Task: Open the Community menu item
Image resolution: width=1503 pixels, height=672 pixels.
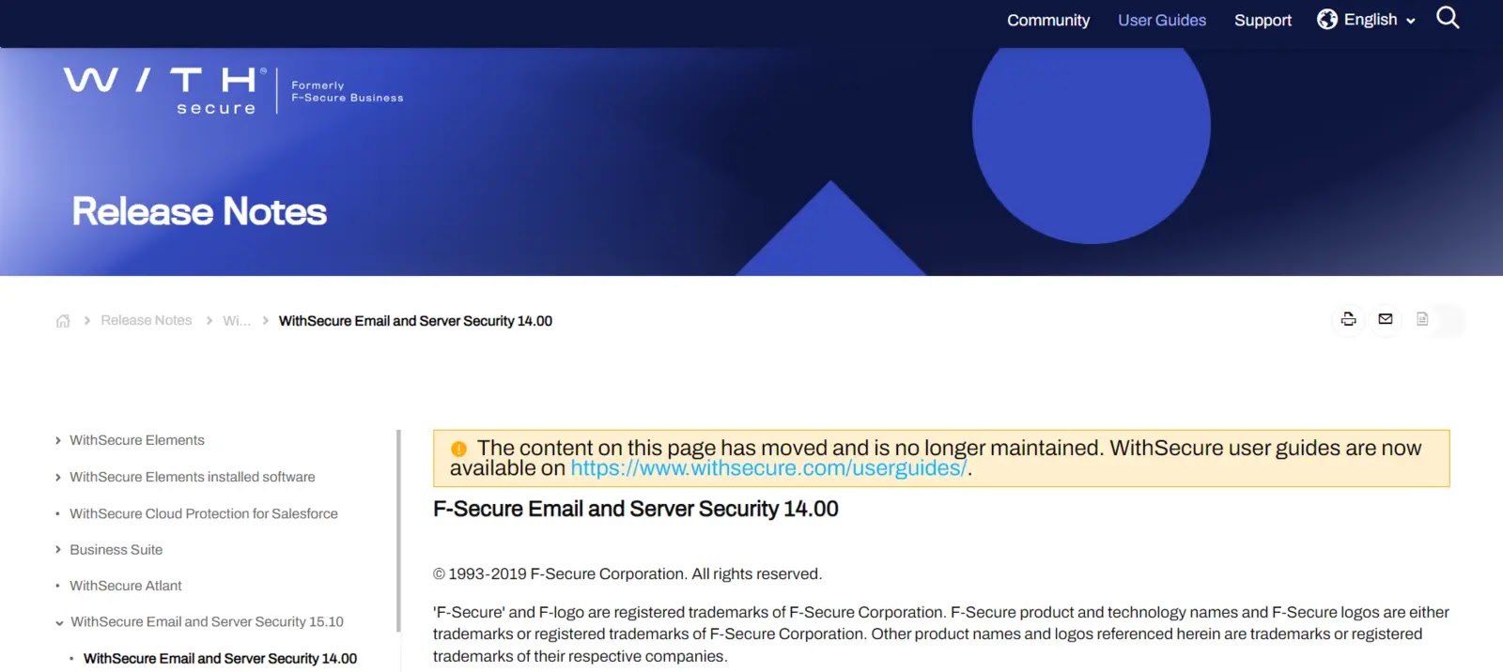Action: (x=1048, y=20)
